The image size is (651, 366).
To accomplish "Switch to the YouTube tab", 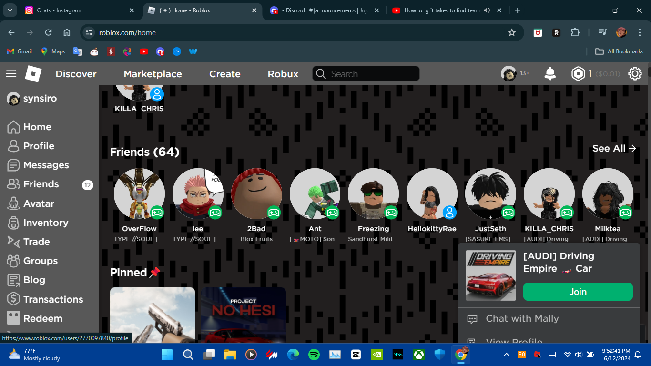I will pyautogui.click(x=447, y=10).
